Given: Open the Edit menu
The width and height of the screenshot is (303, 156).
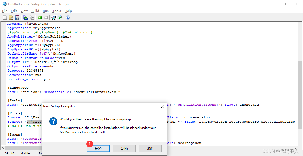Looking at the screenshot, I should click(x=14, y=11).
